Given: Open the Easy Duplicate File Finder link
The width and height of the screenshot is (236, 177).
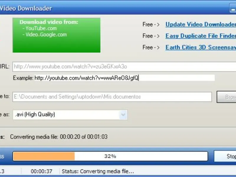Looking at the screenshot, I should point(201,36).
